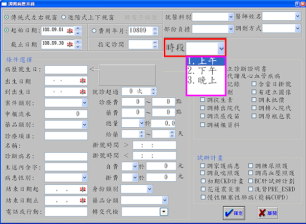Open calendar icon for 結束日期止
306x224 pixels.
(x=82, y=201)
